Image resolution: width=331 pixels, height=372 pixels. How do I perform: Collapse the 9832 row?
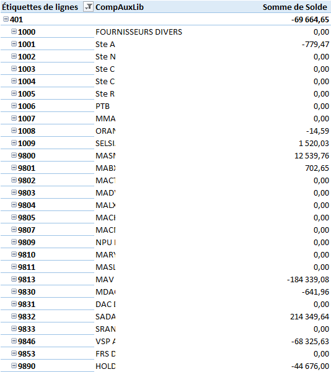pos(14,316)
